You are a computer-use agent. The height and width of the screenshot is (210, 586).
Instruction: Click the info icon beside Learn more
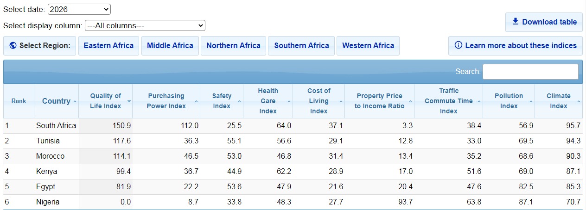tap(459, 45)
